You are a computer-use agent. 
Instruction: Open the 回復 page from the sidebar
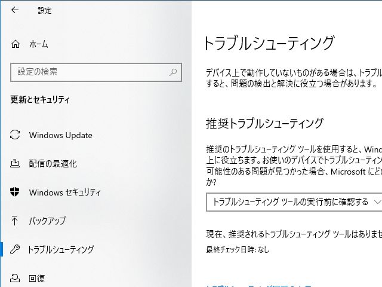(x=37, y=278)
